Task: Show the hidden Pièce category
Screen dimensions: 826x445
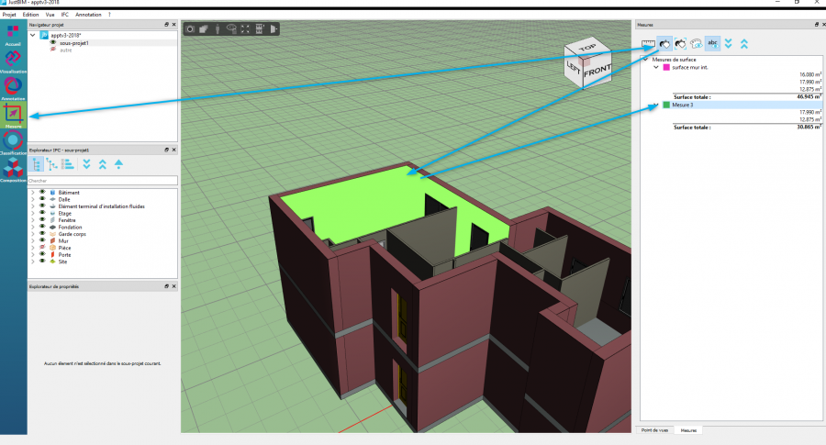Action: point(42,248)
